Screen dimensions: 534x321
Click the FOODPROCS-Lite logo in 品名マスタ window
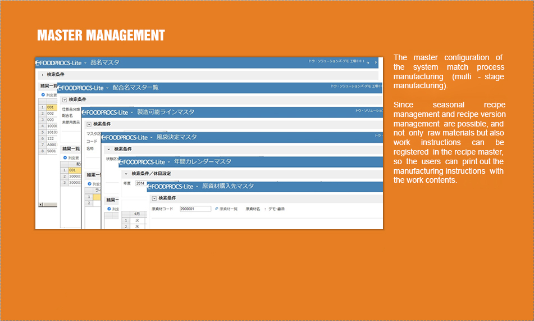[x=59, y=63]
